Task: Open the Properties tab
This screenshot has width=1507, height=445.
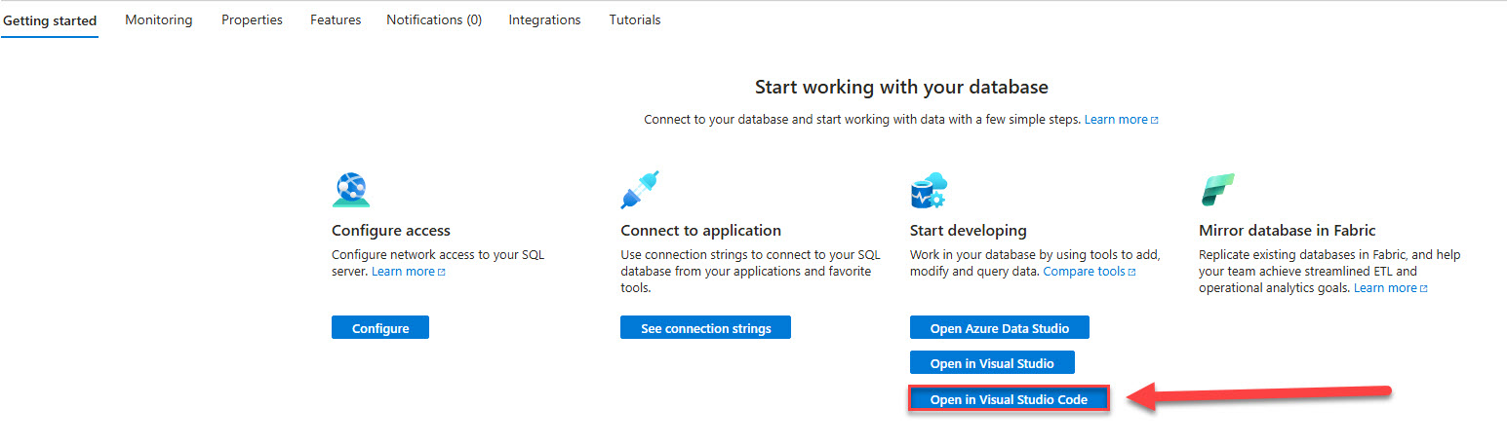Action: pos(252,19)
